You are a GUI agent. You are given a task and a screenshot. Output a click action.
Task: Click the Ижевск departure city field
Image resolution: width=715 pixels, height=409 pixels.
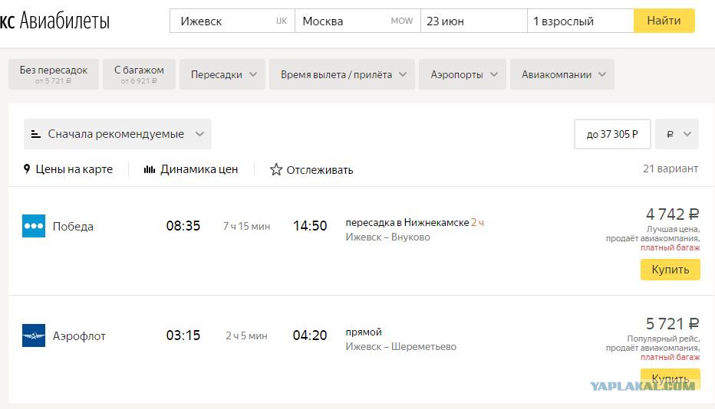click(232, 21)
